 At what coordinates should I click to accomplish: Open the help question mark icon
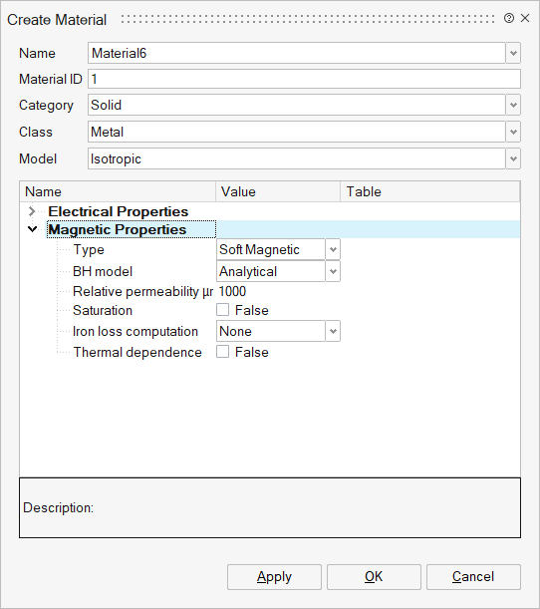tap(509, 18)
